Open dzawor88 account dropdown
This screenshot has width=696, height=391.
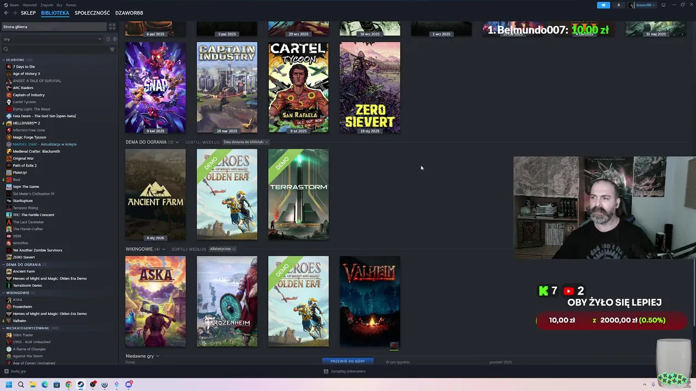pos(642,5)
